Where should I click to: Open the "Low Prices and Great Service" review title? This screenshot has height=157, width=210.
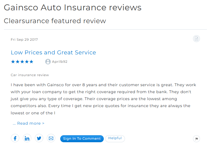point(53,52)
